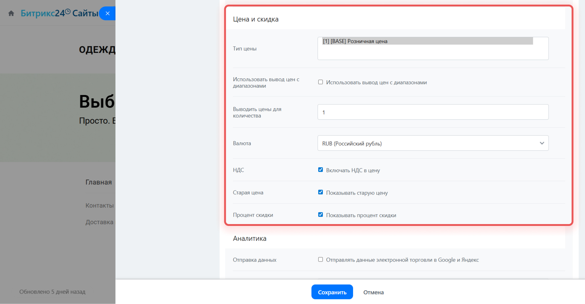Open the Сайты section in the header
Screen dimensions: 585x304
[x=85, y=13]
